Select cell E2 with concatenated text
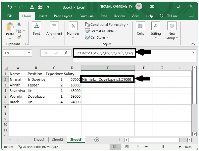The width and height of the screenshot is (199, 151). (108, 79)
